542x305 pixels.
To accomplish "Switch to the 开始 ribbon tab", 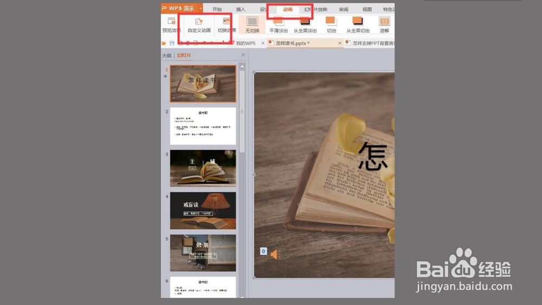I will point(217,9).
